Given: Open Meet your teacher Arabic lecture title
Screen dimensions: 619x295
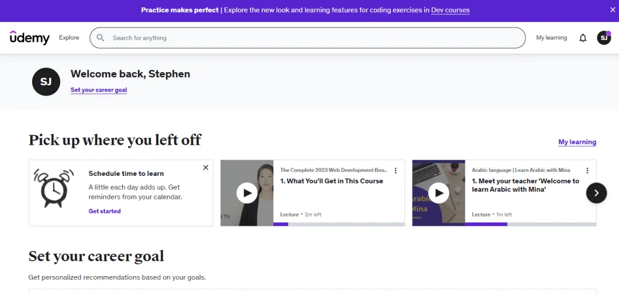Looking at the screenshot, I should [x=526, y=186].
